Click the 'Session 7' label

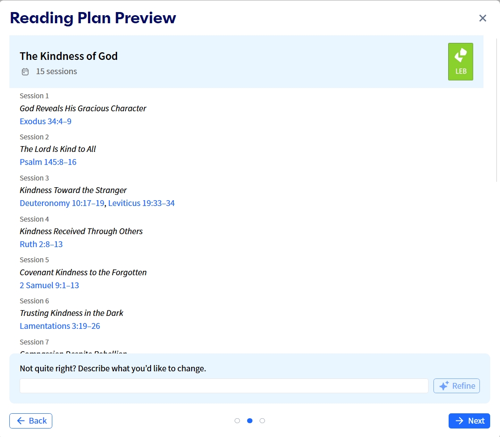click(34, 342)
